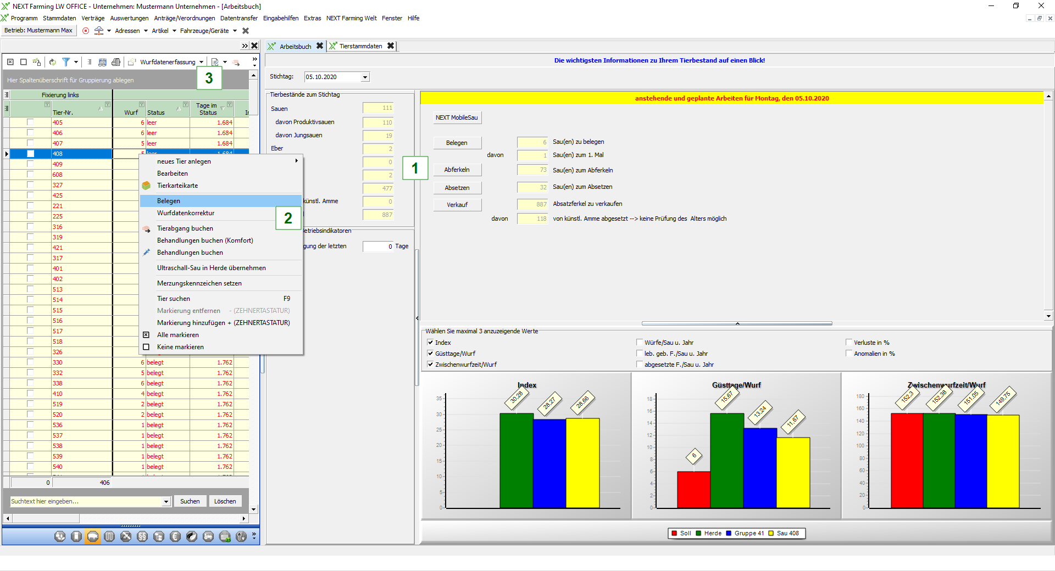The image size is (1055, 571).
Task: Click the Abferkeln button
Action: point(457,170)
